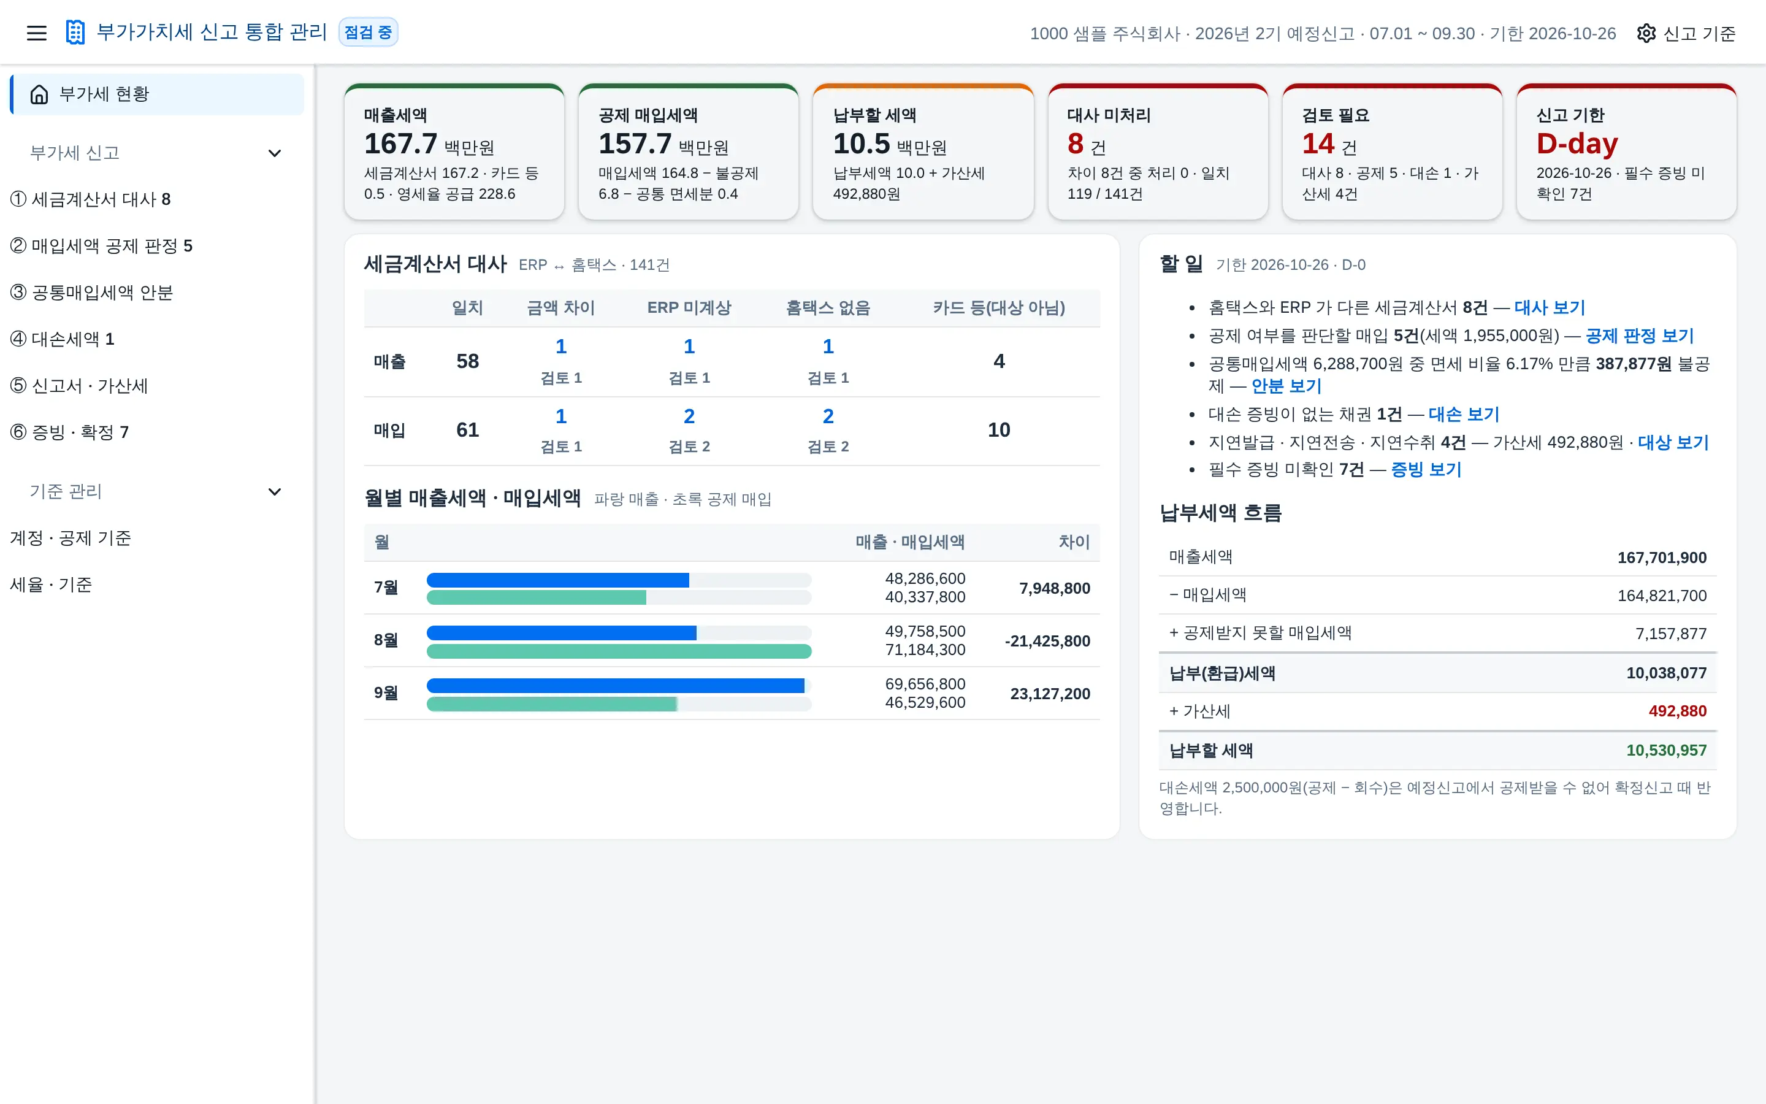Click the 공제 매입세액 157.7 card
This screenshot has width=1766, height=1104.
[x=688, y=152]
